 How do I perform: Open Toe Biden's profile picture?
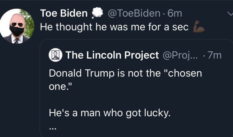(x=18, y=26)
